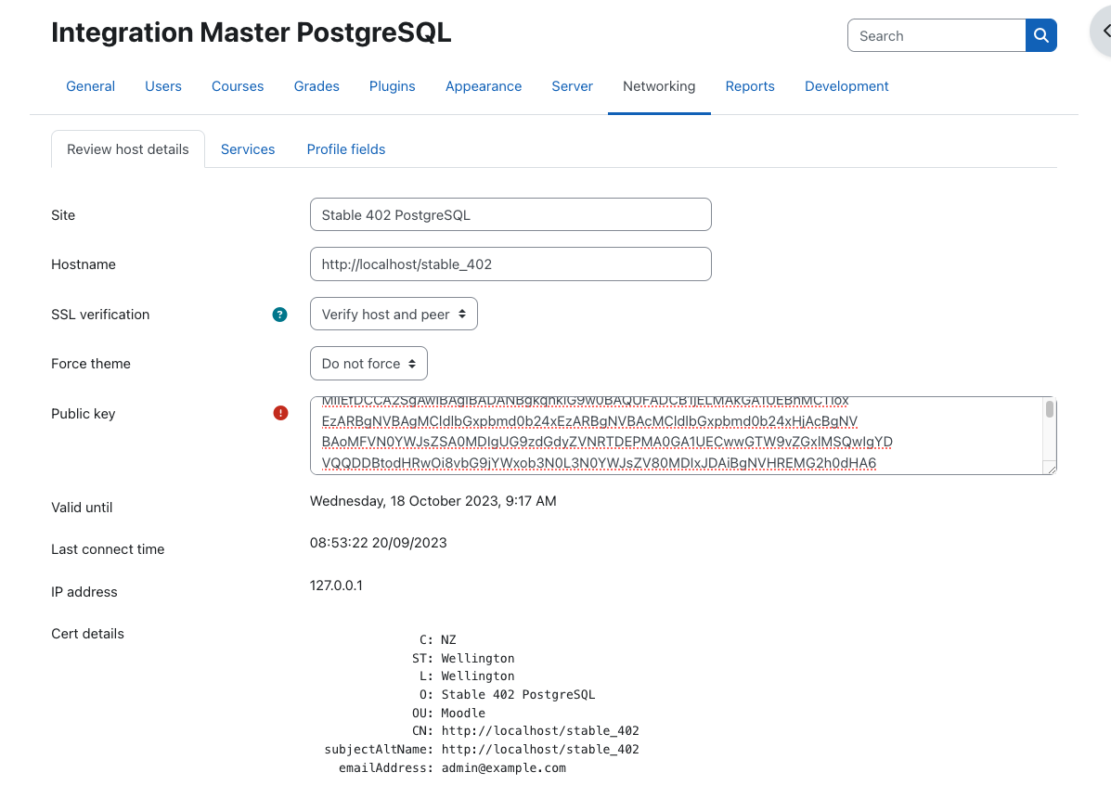Image resolution: width=1111 pixels, height=811 pixels.
Task: Click the red Public key error icon
Action: pyautogui.click(x=280, y=413)
